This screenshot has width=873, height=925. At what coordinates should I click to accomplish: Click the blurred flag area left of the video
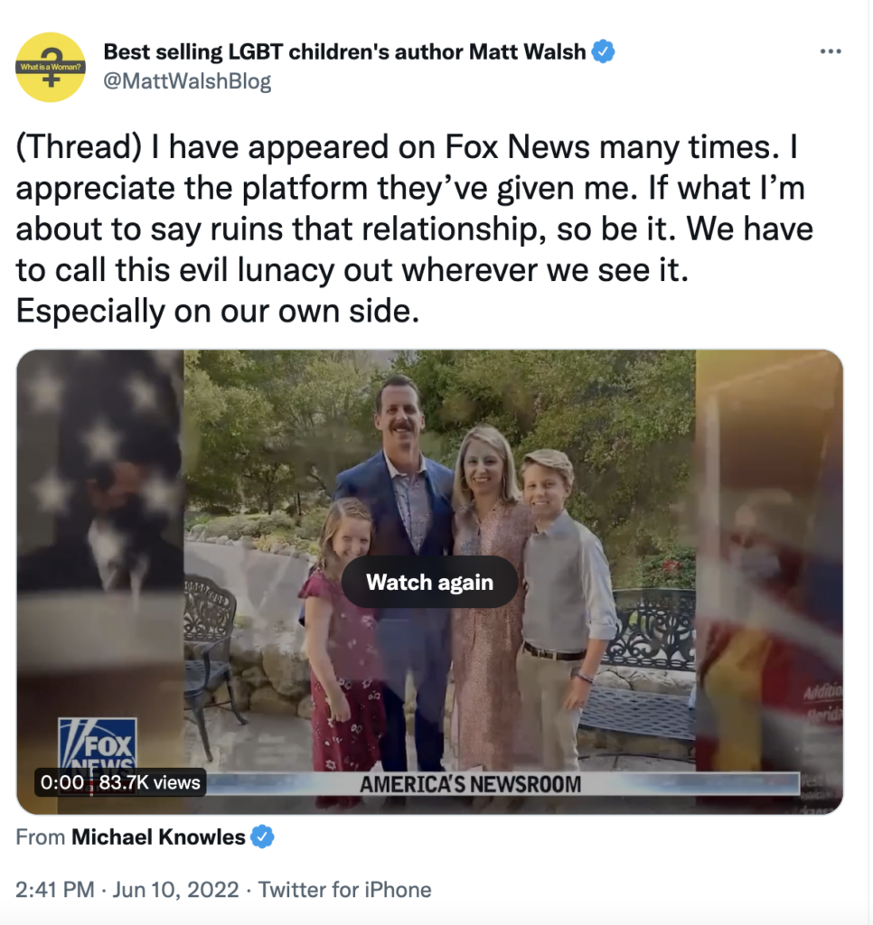[x=99, y=531]
